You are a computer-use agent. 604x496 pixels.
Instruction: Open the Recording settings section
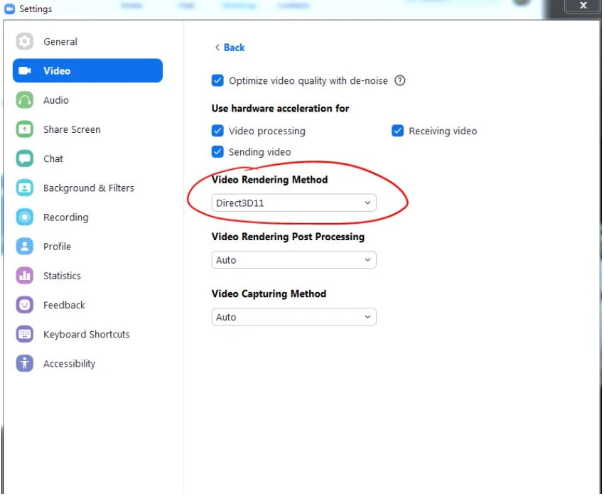66,217
